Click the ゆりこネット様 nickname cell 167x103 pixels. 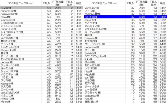21,74
